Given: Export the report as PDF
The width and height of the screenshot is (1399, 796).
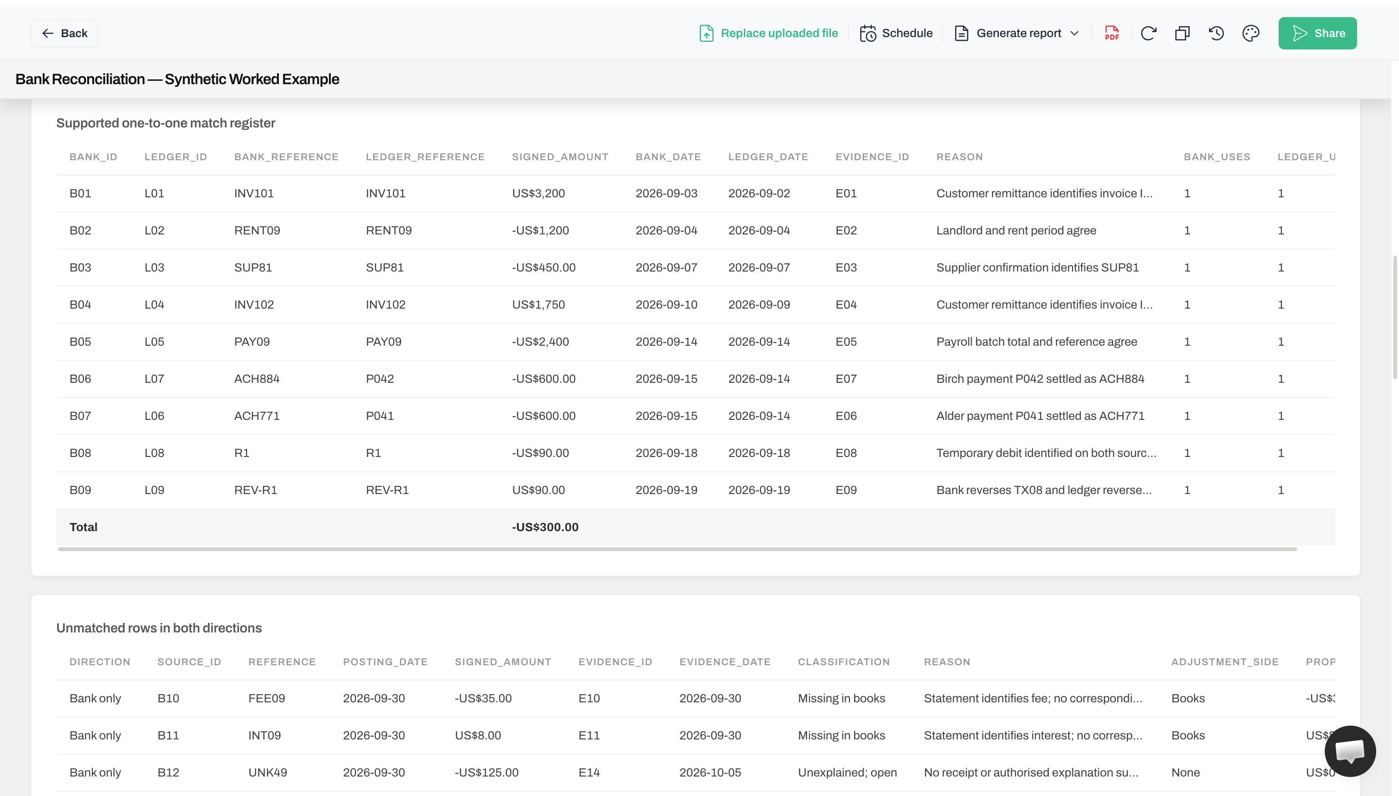Looking at the screenshot, I should point(1111,33).
